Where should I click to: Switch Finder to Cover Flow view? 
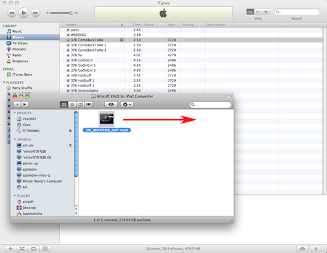(x=89, y=105)
